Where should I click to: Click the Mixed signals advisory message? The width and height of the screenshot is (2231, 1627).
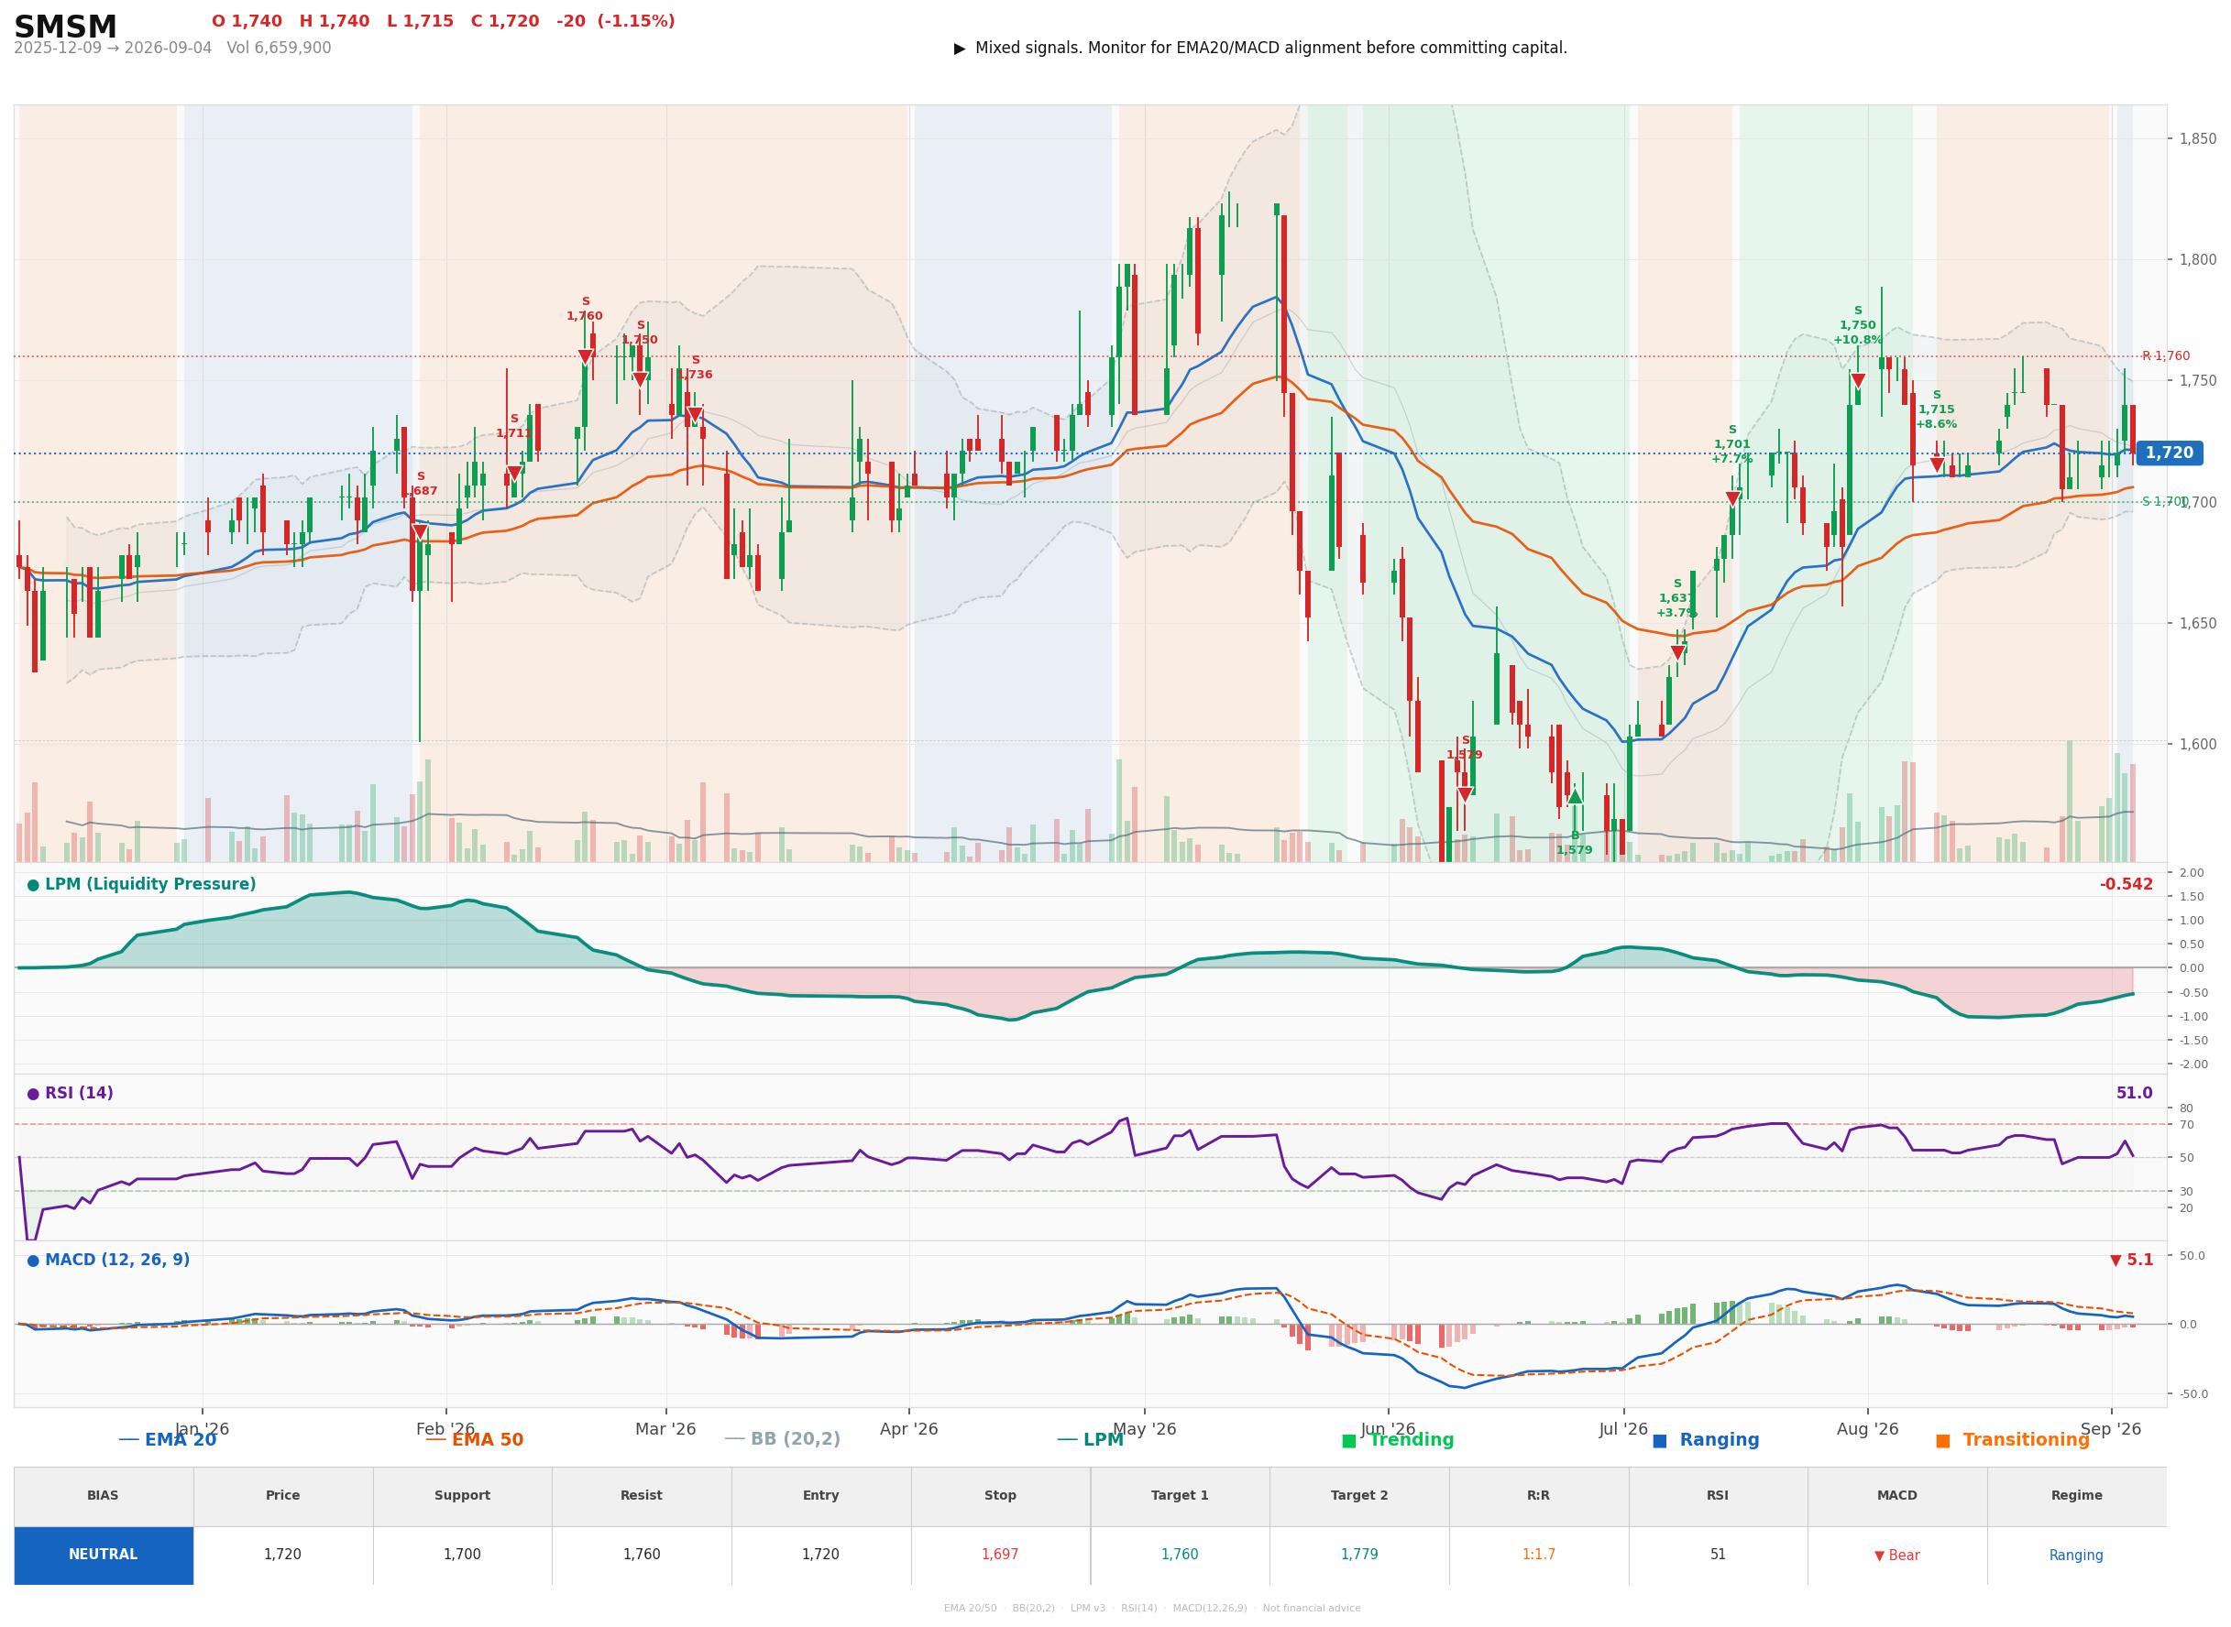(1271, 49)
